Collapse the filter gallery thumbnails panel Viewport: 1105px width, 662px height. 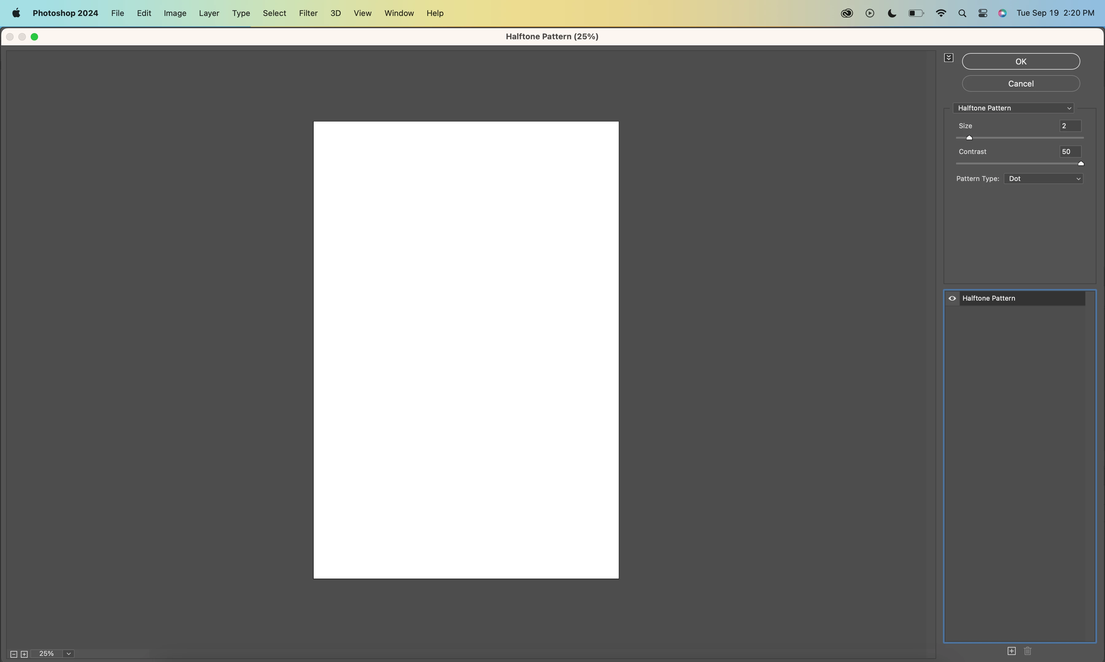949,58
